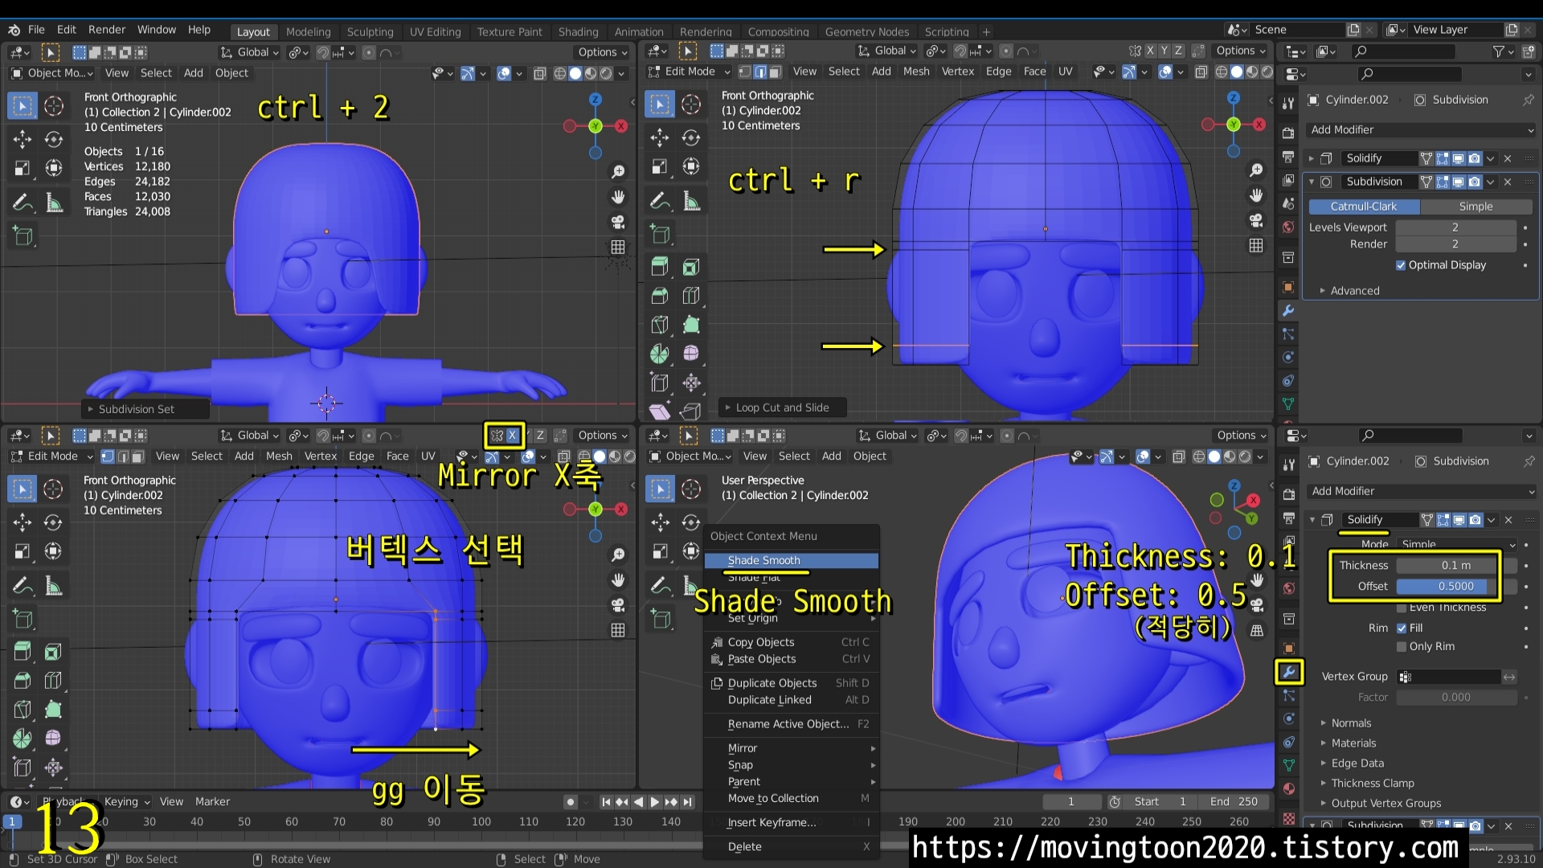1543x868 pixels.
Task: Enable Only Rim checkbox
Action: pos(1402,647)
